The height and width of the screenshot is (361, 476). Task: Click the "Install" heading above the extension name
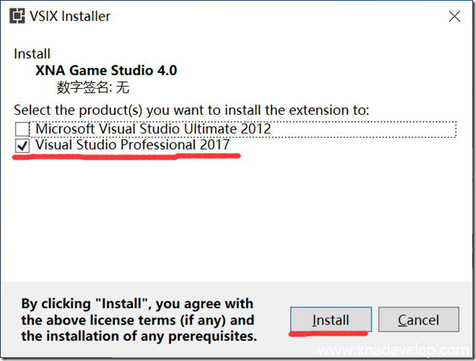pos(33,54)
